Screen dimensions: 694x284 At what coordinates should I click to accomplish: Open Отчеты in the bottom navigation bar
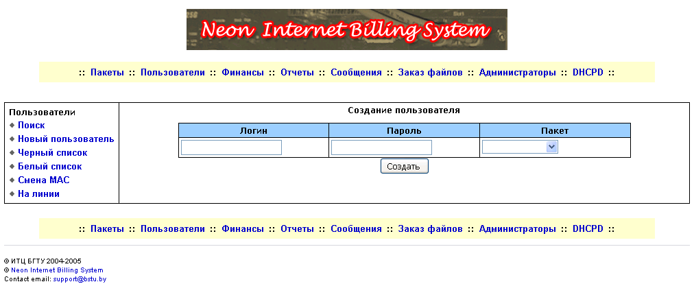tap(297, 229)
